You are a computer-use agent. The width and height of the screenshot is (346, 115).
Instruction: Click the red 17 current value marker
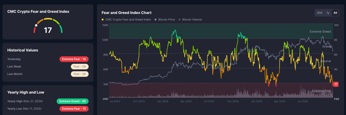(x=336, y=84)
